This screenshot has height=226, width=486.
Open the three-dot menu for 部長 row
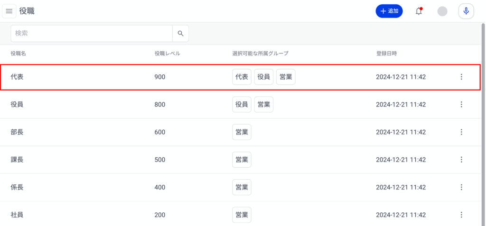pos(461,132)
